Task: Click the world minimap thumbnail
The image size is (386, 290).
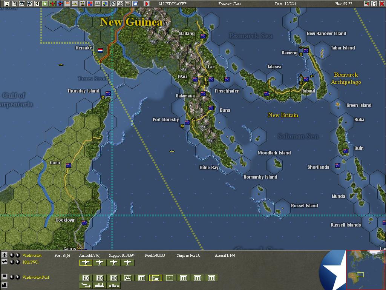Action: [365, 270]
